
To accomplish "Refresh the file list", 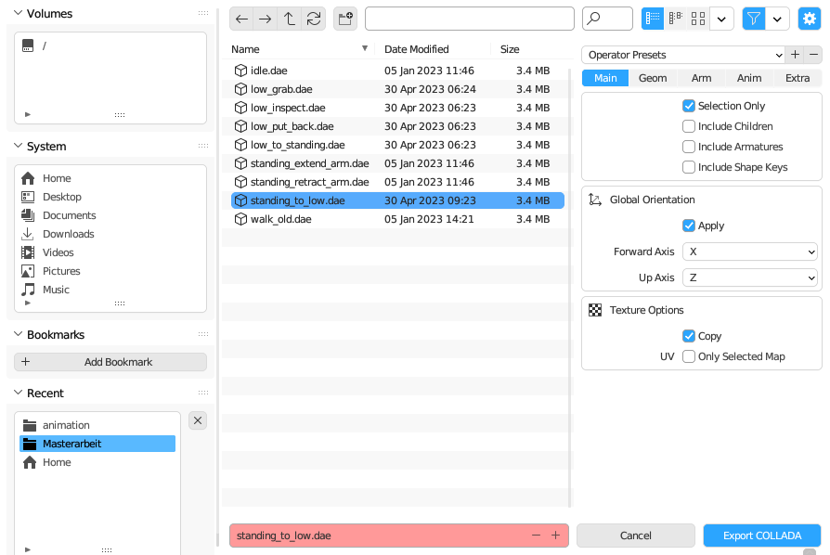I will (x=314, y=19).
